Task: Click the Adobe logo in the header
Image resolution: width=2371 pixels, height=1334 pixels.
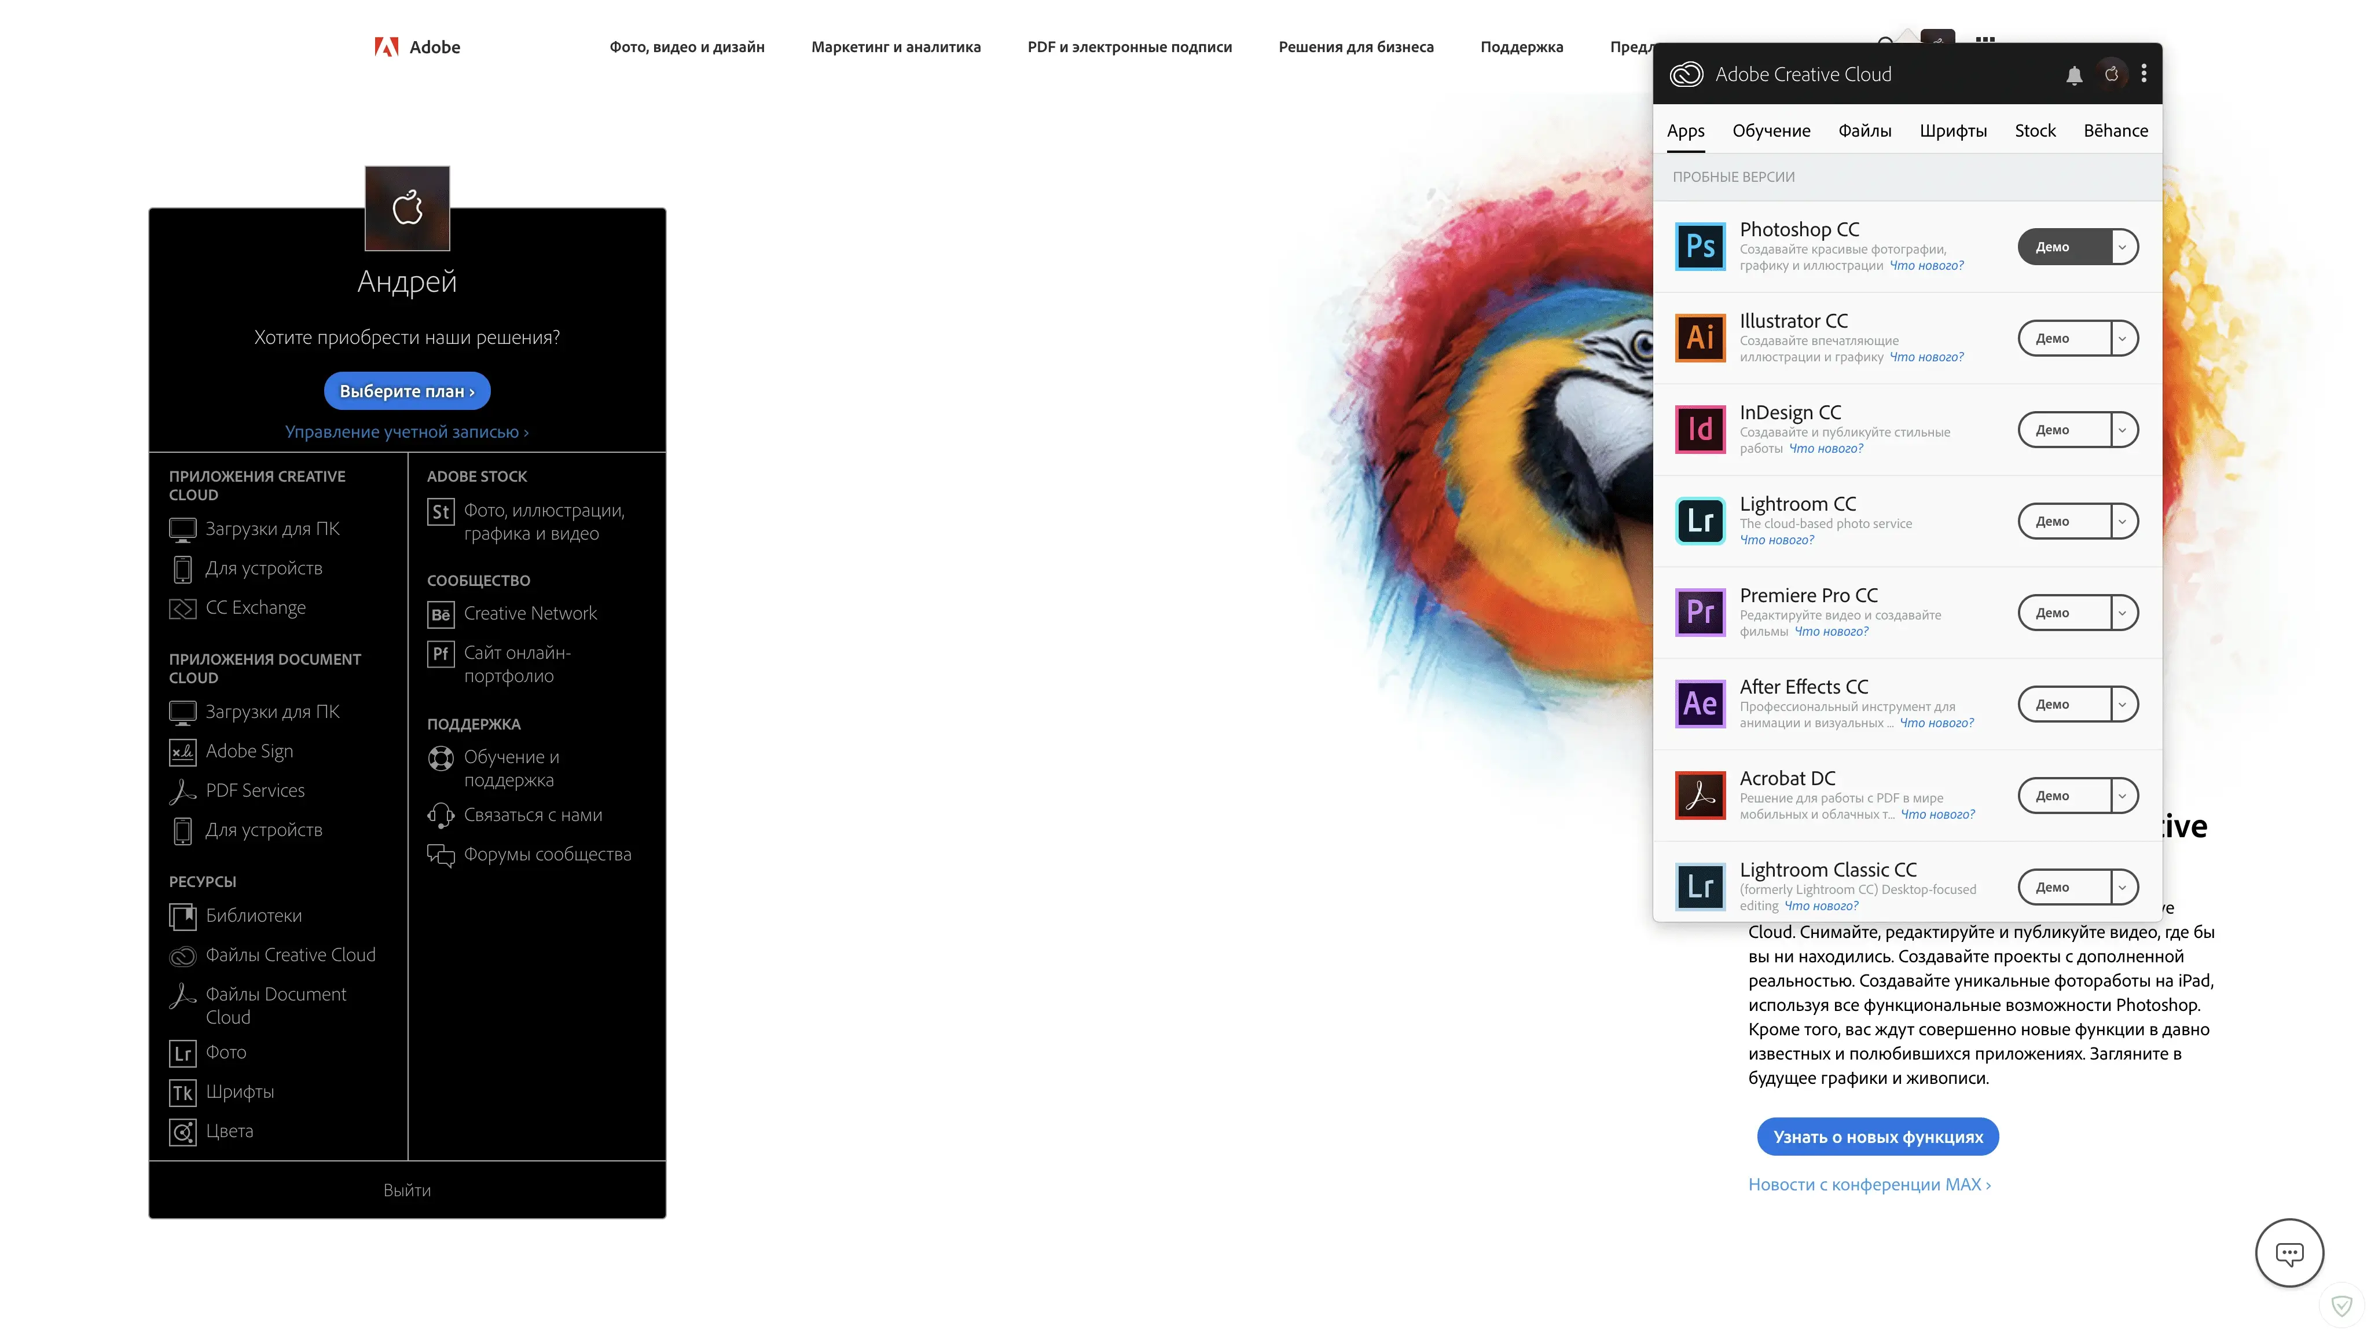Action: tap(417, 47)
